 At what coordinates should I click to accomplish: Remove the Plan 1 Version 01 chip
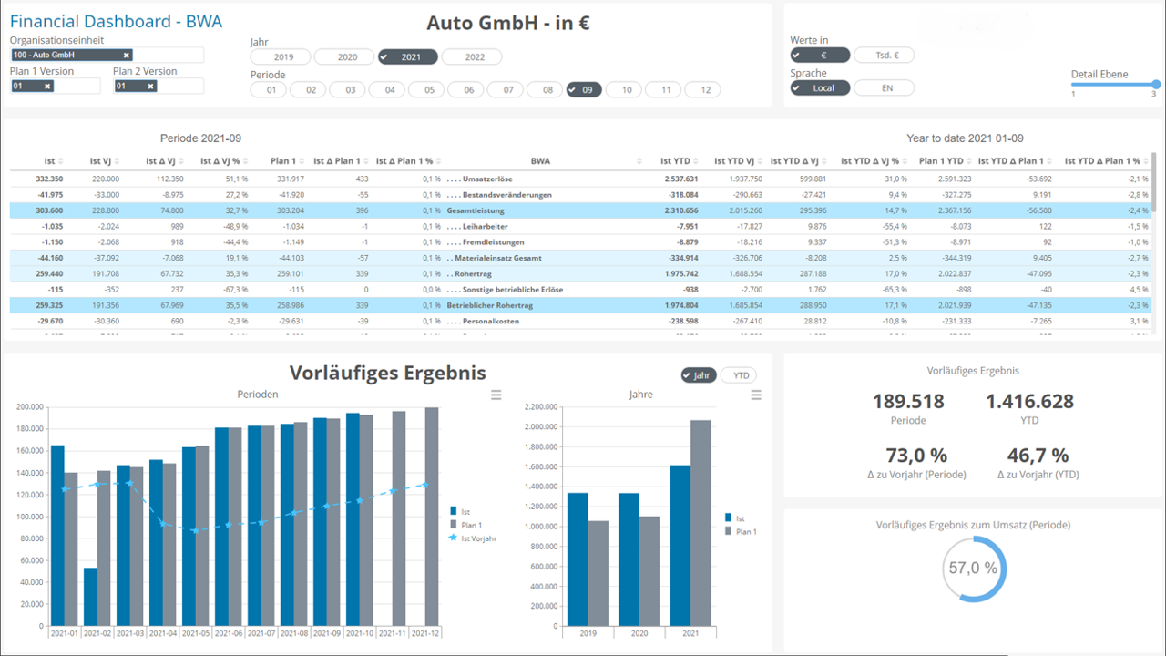coord(47,87)
